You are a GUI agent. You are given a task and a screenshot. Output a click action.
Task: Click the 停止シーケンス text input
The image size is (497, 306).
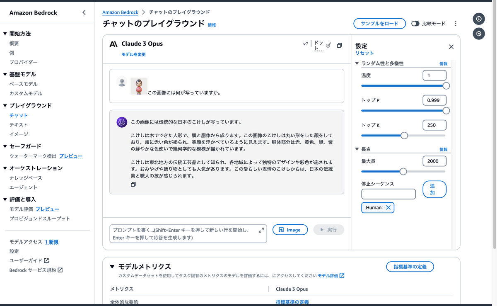(x=388, y=194)
